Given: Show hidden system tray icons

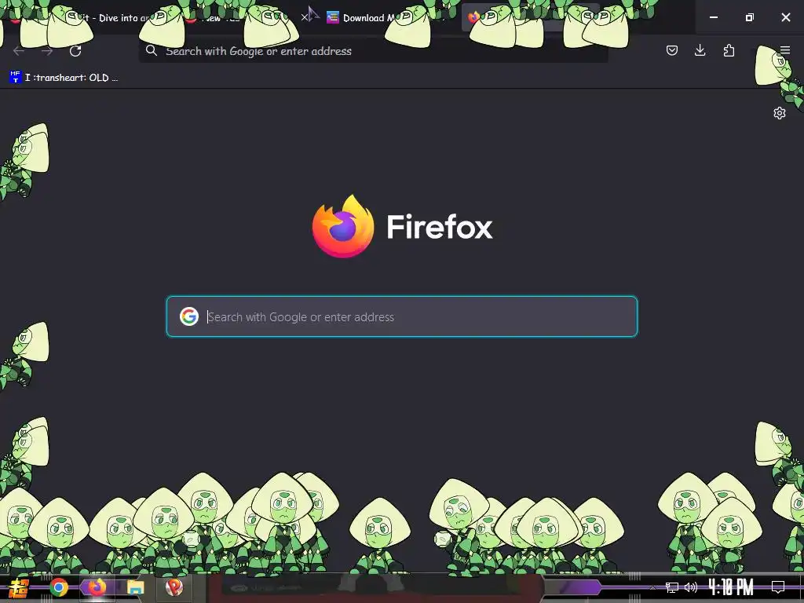Looking at the screenshot, I should pyautogui.click(x=652, y=587).
